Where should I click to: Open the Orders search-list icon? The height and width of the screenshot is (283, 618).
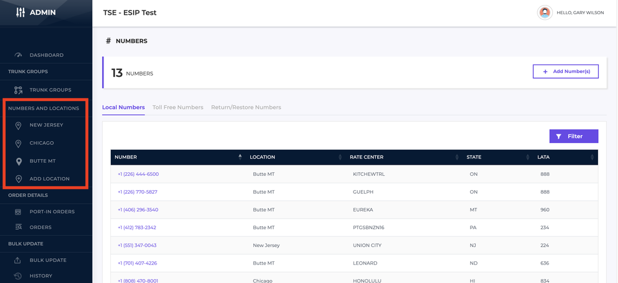pos(18,227)
